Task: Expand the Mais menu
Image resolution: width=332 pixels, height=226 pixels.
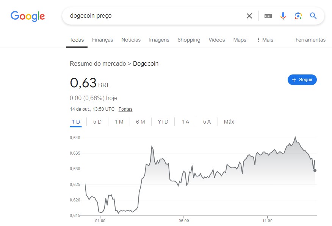Action: pyautogui.click(x=265, y=40)
